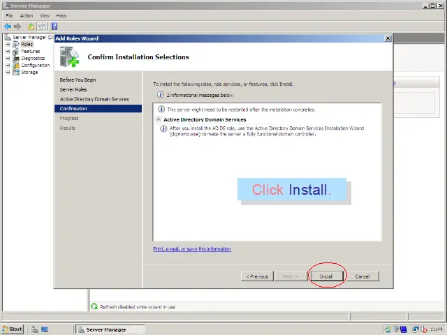The width and height of the screenshot is (447, 335).
Task: Expand the Storage tree node
Action: tap(8, 73)
